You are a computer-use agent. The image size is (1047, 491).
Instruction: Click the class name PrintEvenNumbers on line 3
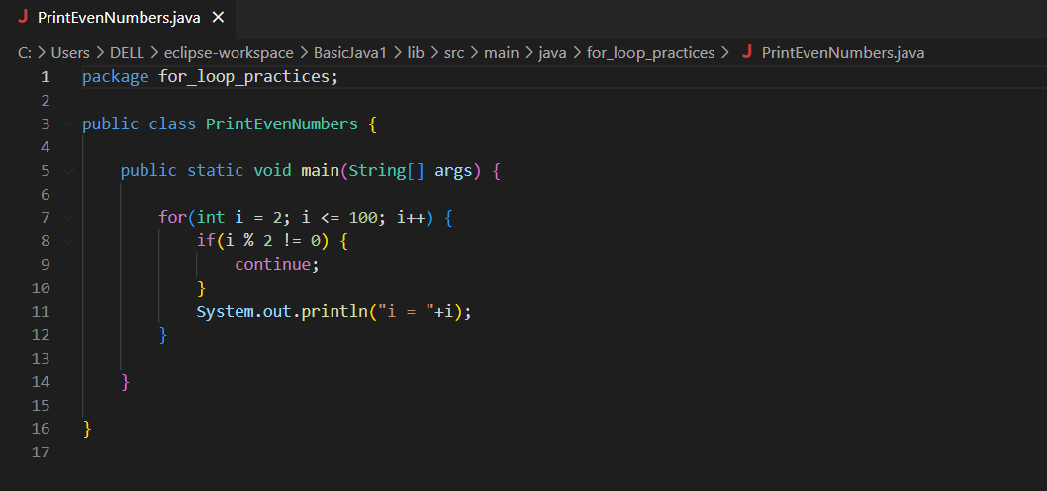(x=282, y=124)
